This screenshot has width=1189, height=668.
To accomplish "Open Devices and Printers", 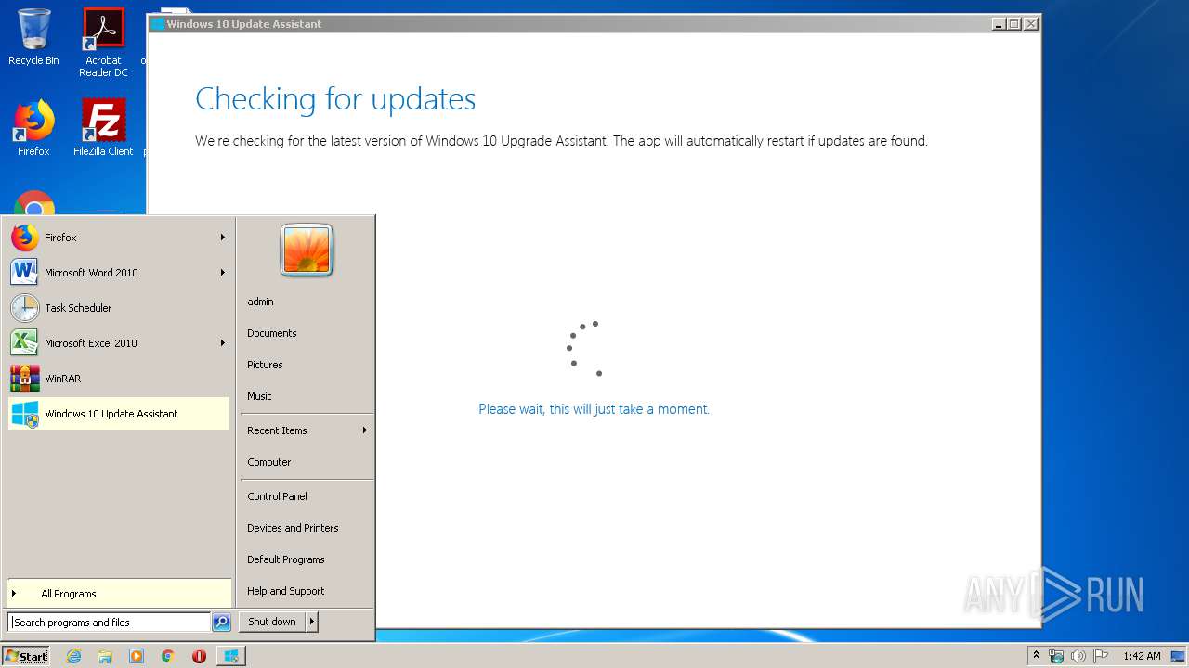I will tap(293, 528).
